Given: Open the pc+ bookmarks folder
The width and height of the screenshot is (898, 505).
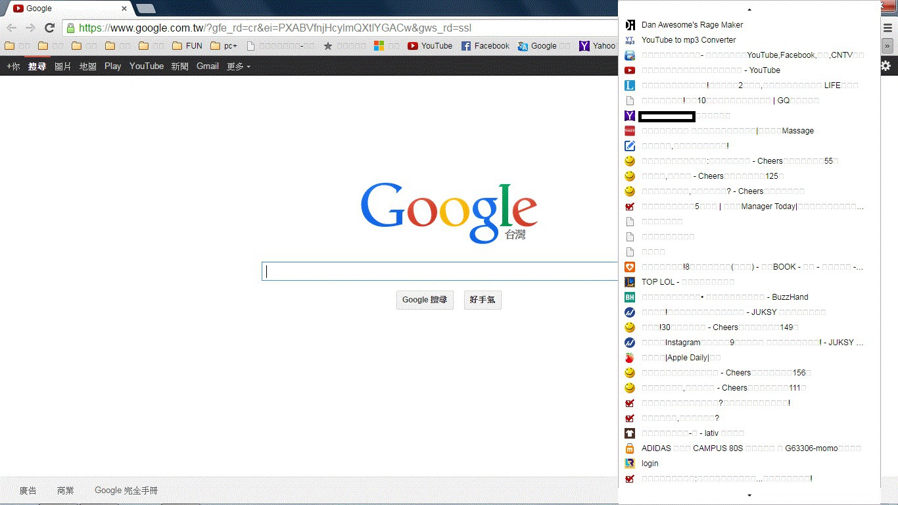Looking at the screenshot, I should click(x=224, y=46).
